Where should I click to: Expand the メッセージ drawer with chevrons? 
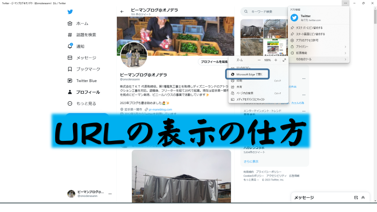pyautogui.click(x=363, y=197)
